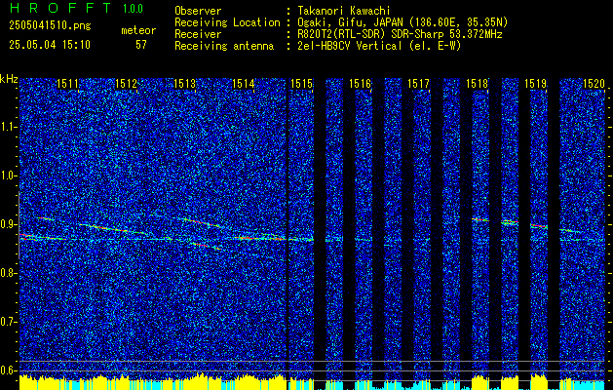Click the antenna text 2el-HB9CV Vertical
The image size is (613, 390).
pyautogui.click(x=350, y=46)
